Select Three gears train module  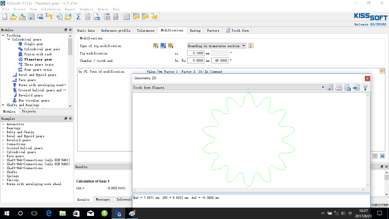click(39, 64)
